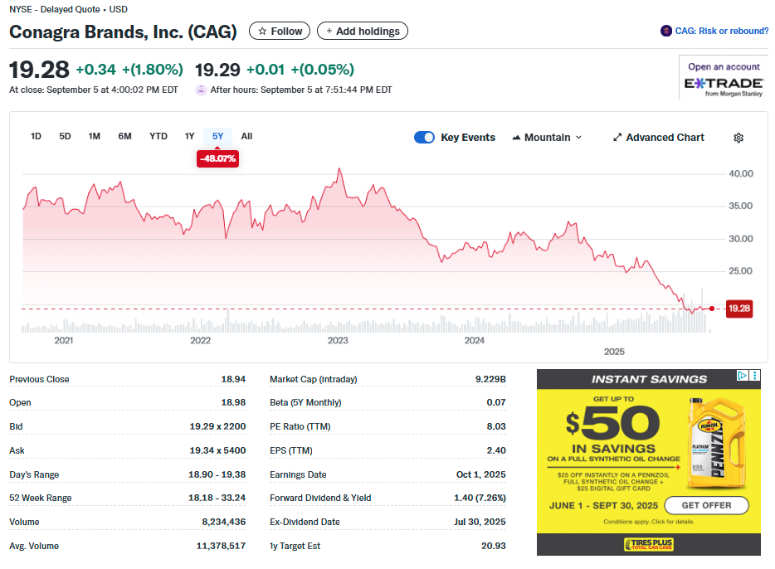Expand the Mountain chart type dropdown
The height and width of the screenshot is (569, 775).
tap(547, 138)
